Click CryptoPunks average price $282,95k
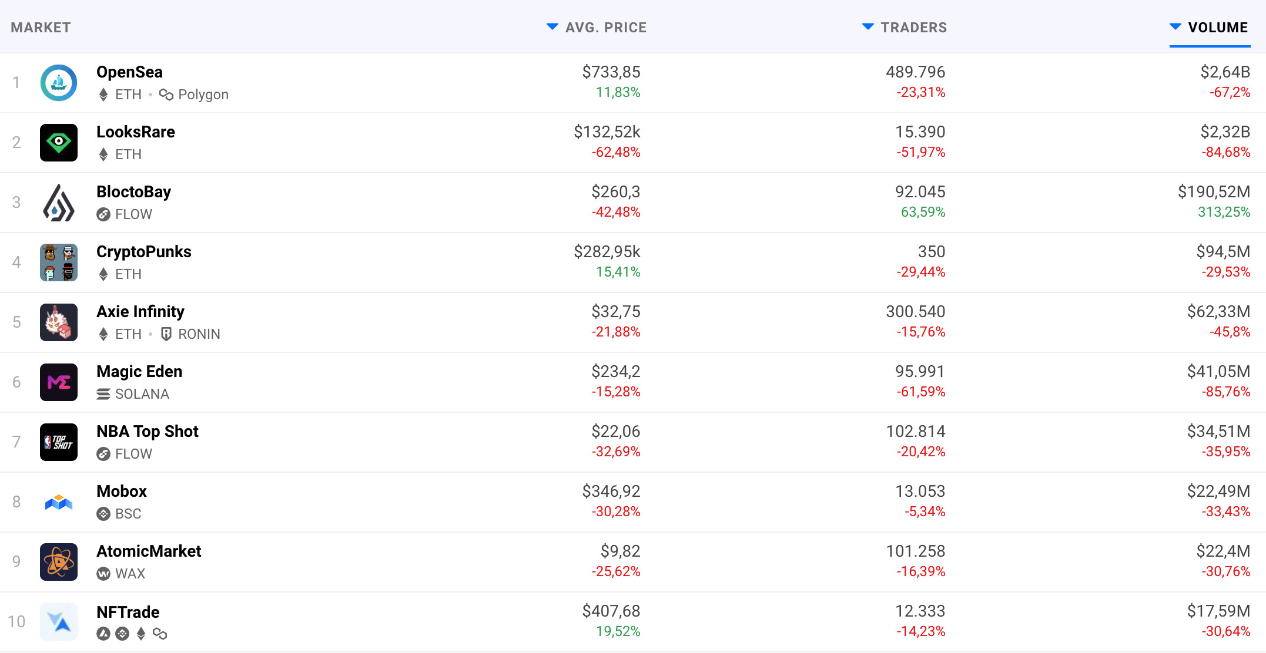This screenshot has width=1266, height=653. [x=607, y=252]
